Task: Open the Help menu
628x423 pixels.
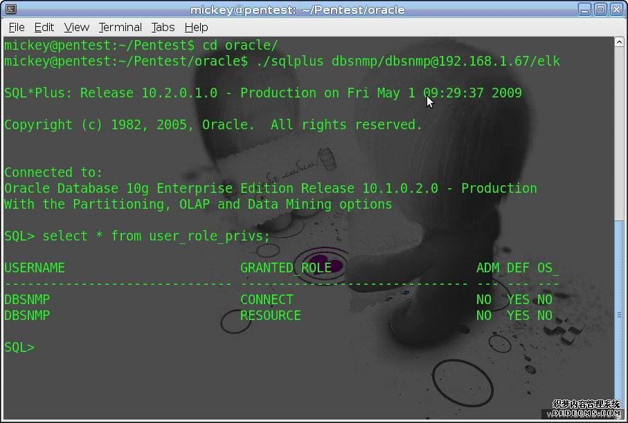Action: (196, 27)
